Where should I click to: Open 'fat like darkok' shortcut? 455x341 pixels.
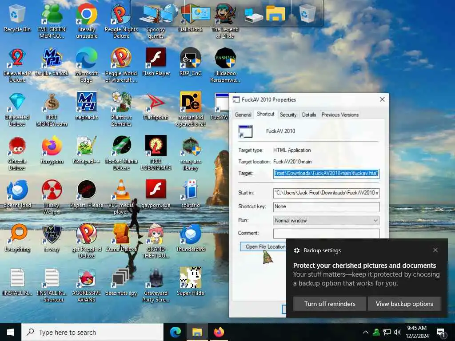(x=52, y=62)
